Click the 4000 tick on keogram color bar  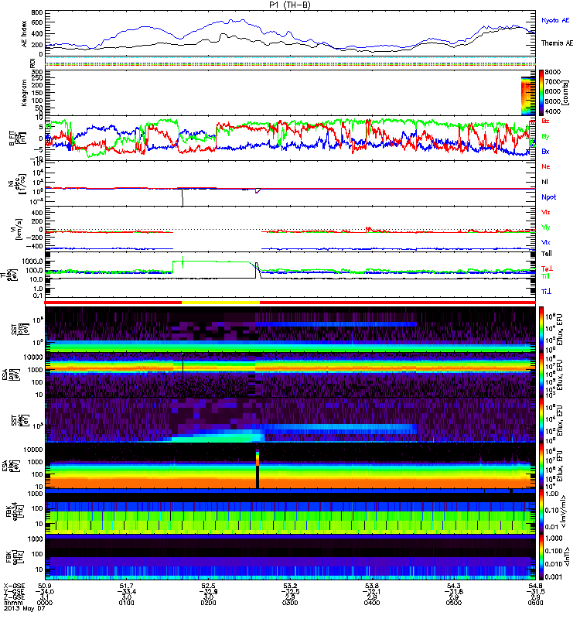[552, 111]
